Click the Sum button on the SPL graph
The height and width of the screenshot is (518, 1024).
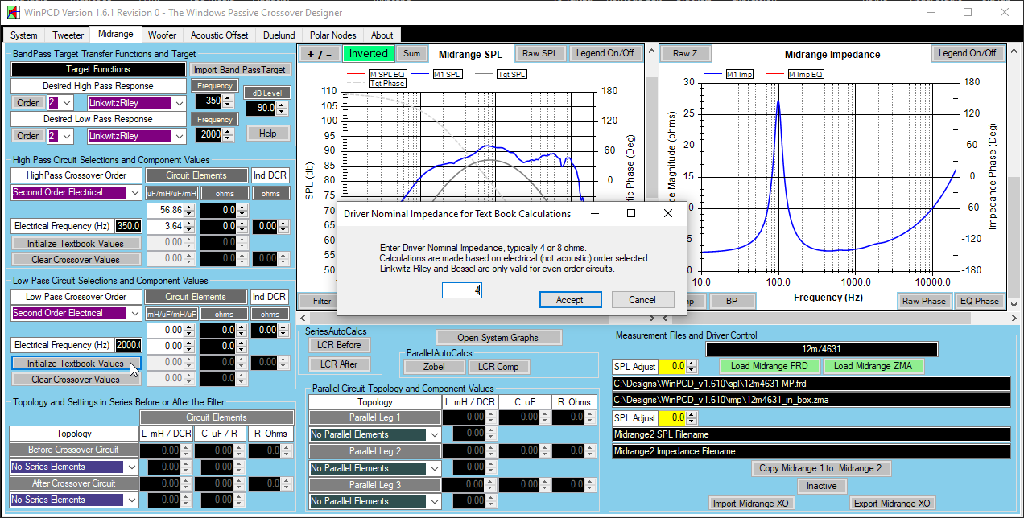[x=411, y=54]
